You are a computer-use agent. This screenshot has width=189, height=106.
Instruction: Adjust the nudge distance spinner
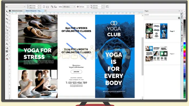pos(88,7)
